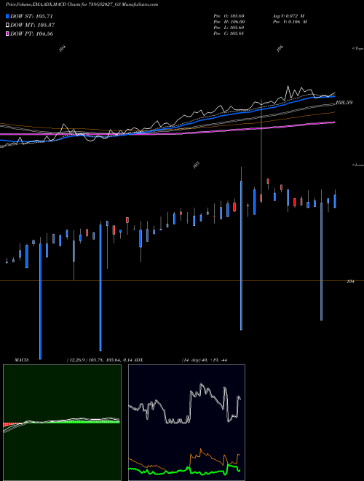Screen dimensions: 364x481
Task: Click the 'Pre H: 106.00' value
Action: (229, 22)
